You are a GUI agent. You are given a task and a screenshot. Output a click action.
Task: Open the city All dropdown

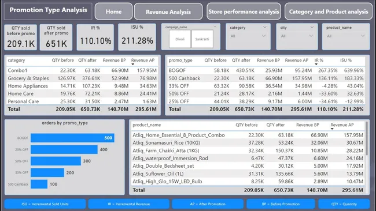click(297, 36)
